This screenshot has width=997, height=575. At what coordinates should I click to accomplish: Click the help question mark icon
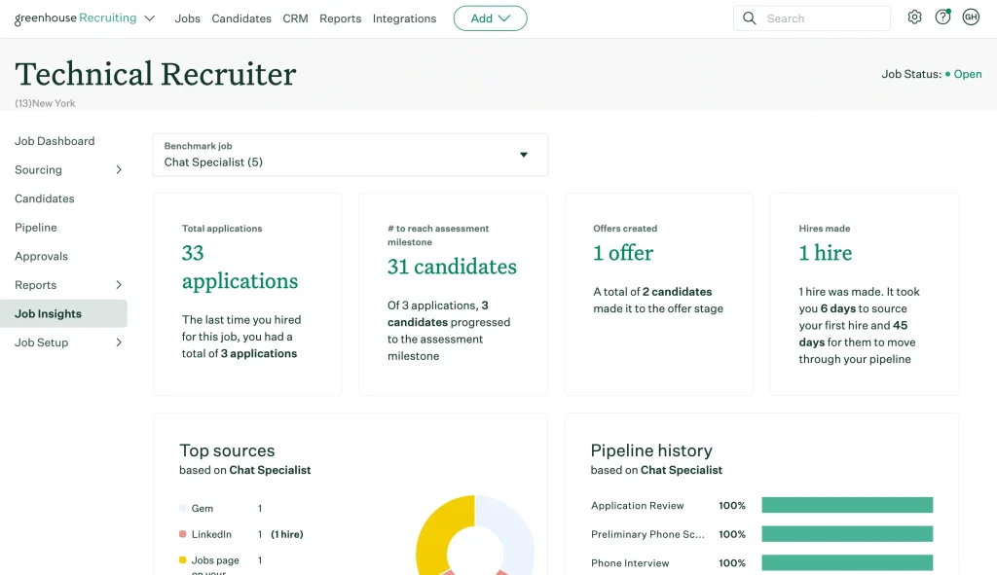[942, 17]
